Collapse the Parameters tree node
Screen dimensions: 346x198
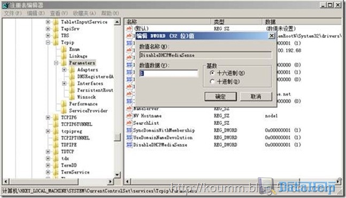(56, 63)
